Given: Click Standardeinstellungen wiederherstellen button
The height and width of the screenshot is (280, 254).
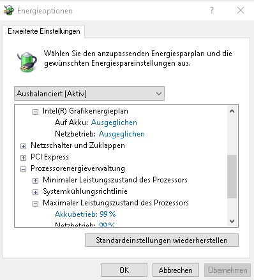Looking at the screenshot, I should tap(161, 240).
